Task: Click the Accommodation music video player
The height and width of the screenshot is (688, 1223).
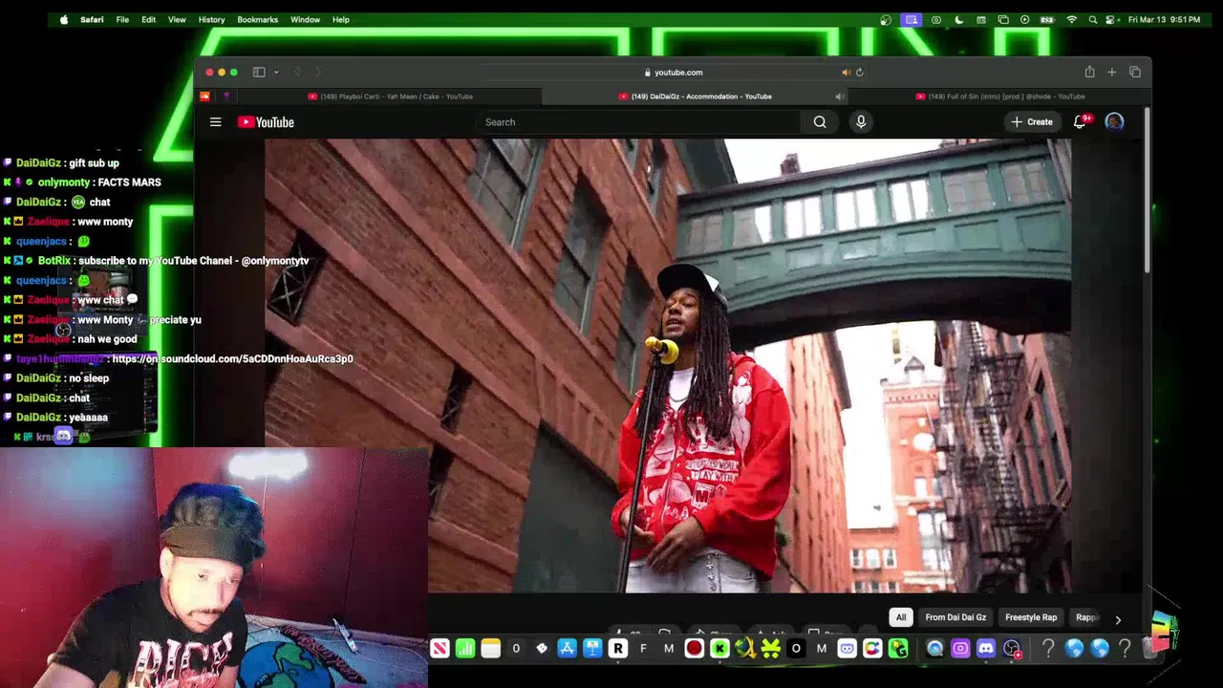Action: click(668, 366)
